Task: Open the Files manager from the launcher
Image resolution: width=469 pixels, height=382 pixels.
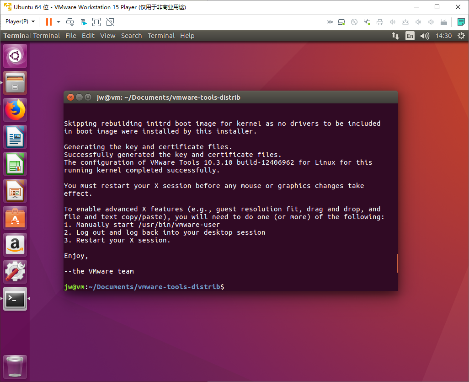Action: click(15, 83)
